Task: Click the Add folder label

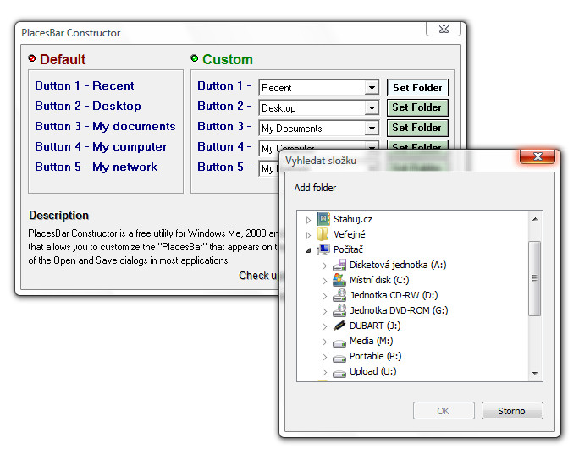Action: (315, 188)
